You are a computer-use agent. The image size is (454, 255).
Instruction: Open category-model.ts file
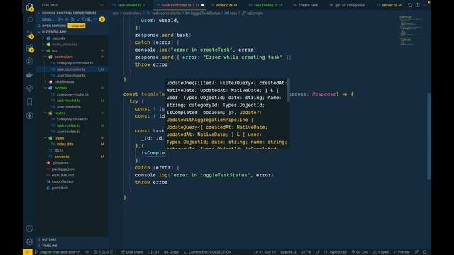point(72,94)
